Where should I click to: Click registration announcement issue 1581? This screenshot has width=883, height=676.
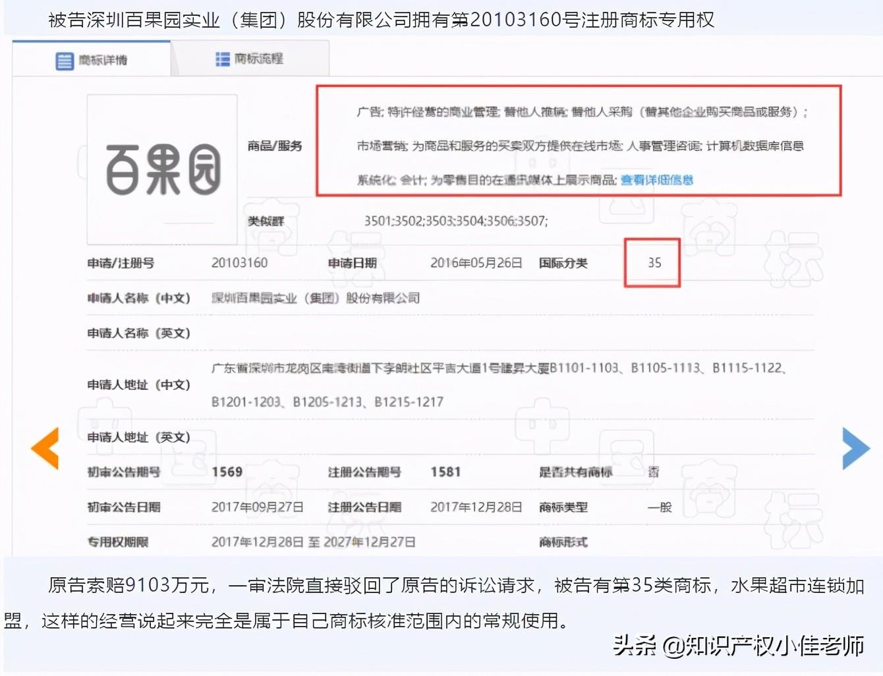(445, 472)
